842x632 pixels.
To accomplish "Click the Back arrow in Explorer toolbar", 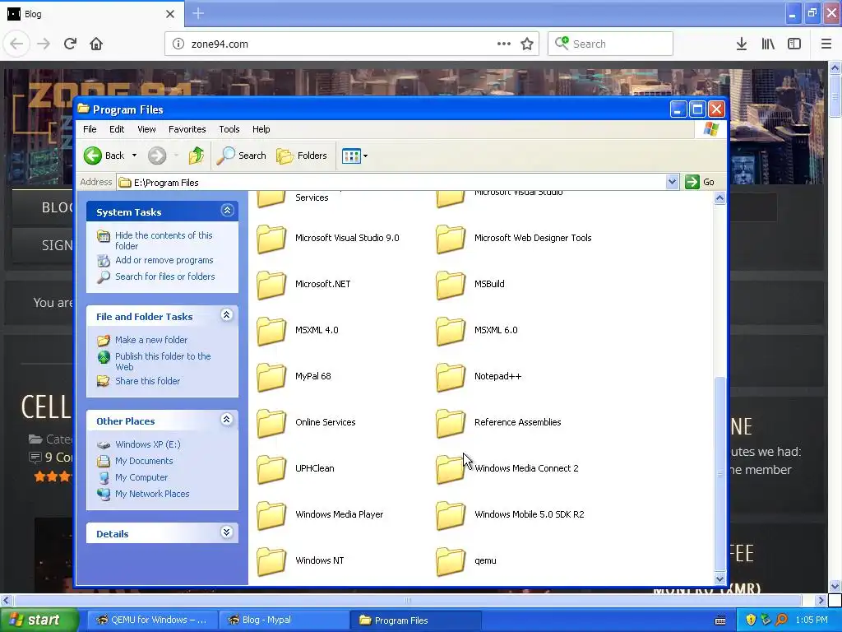I will point(92,156).
